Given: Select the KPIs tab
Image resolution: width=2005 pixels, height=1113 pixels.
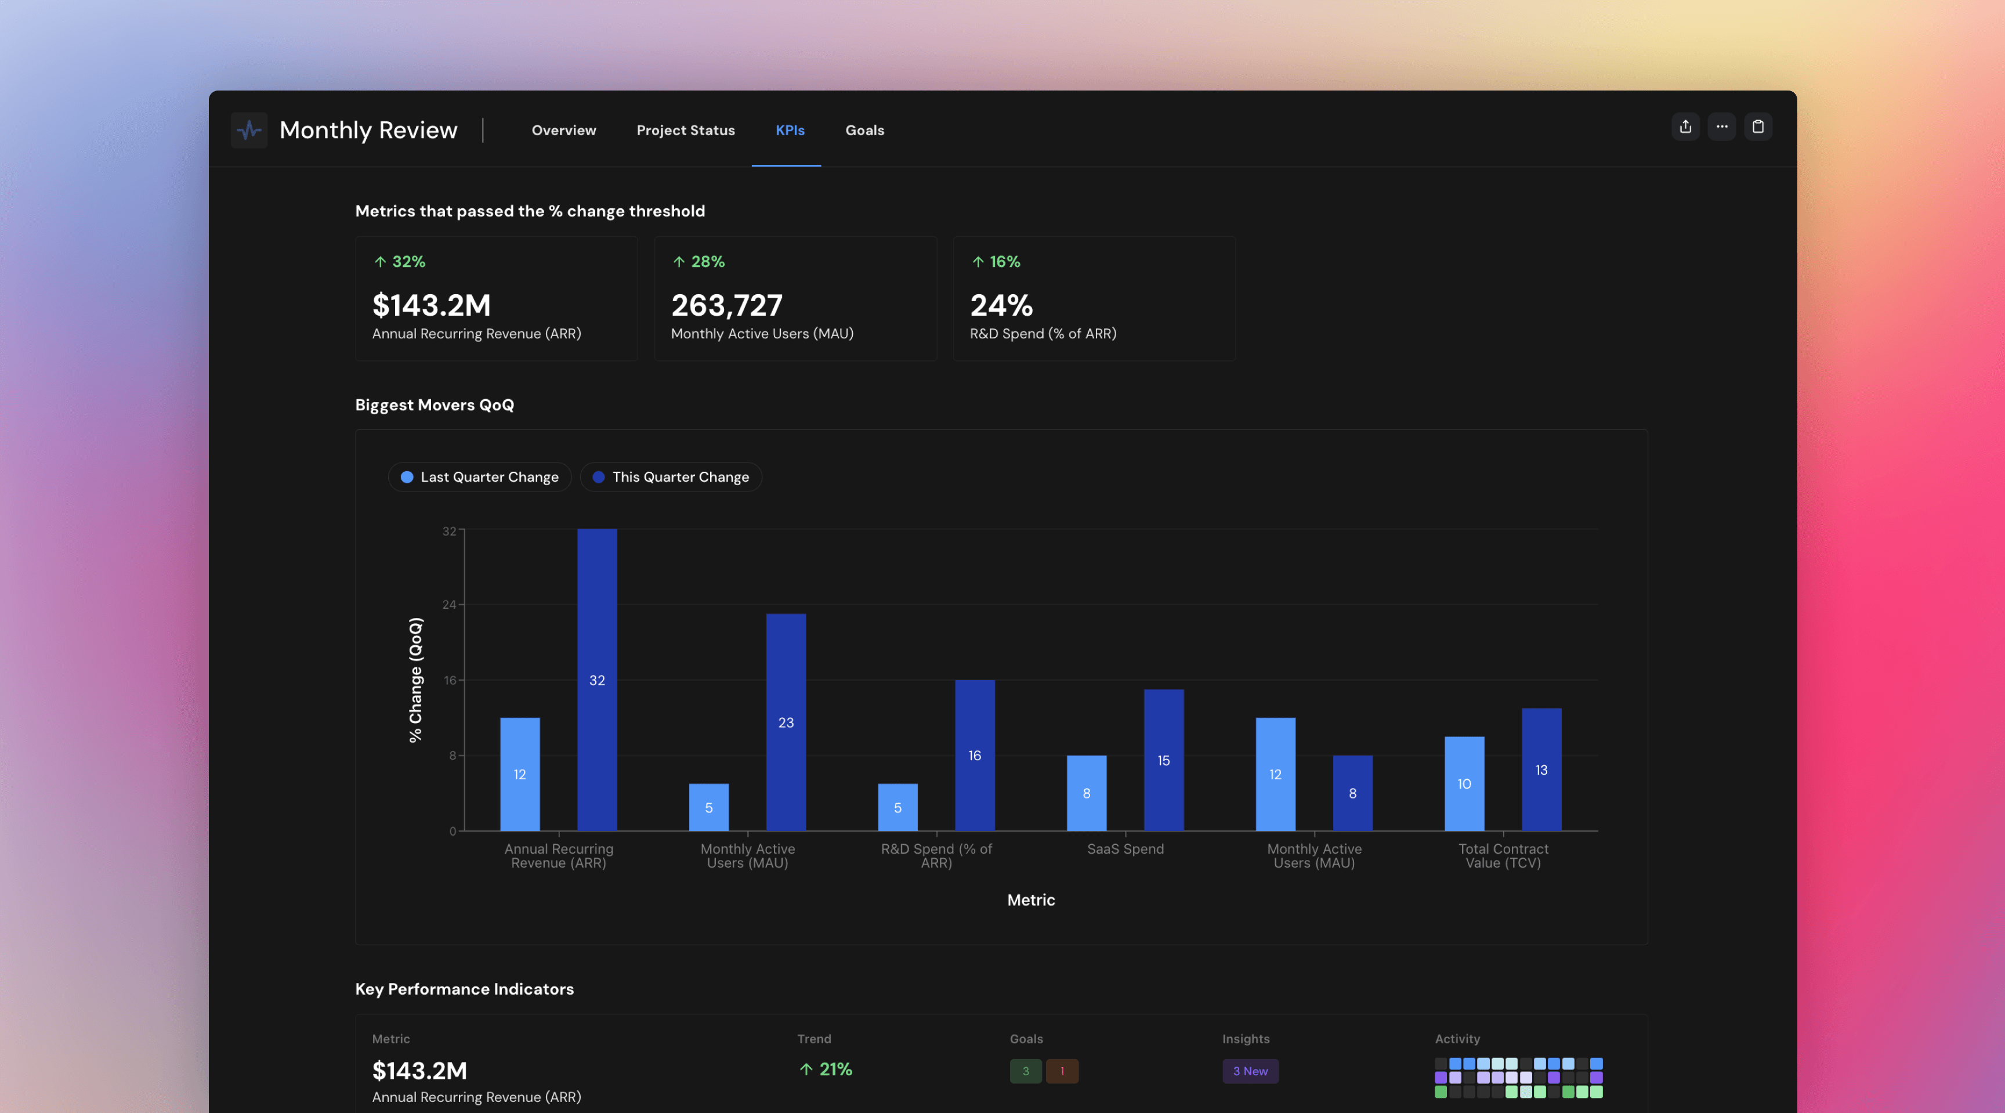Looking at the screenshot, I should [x=789, y=130].
